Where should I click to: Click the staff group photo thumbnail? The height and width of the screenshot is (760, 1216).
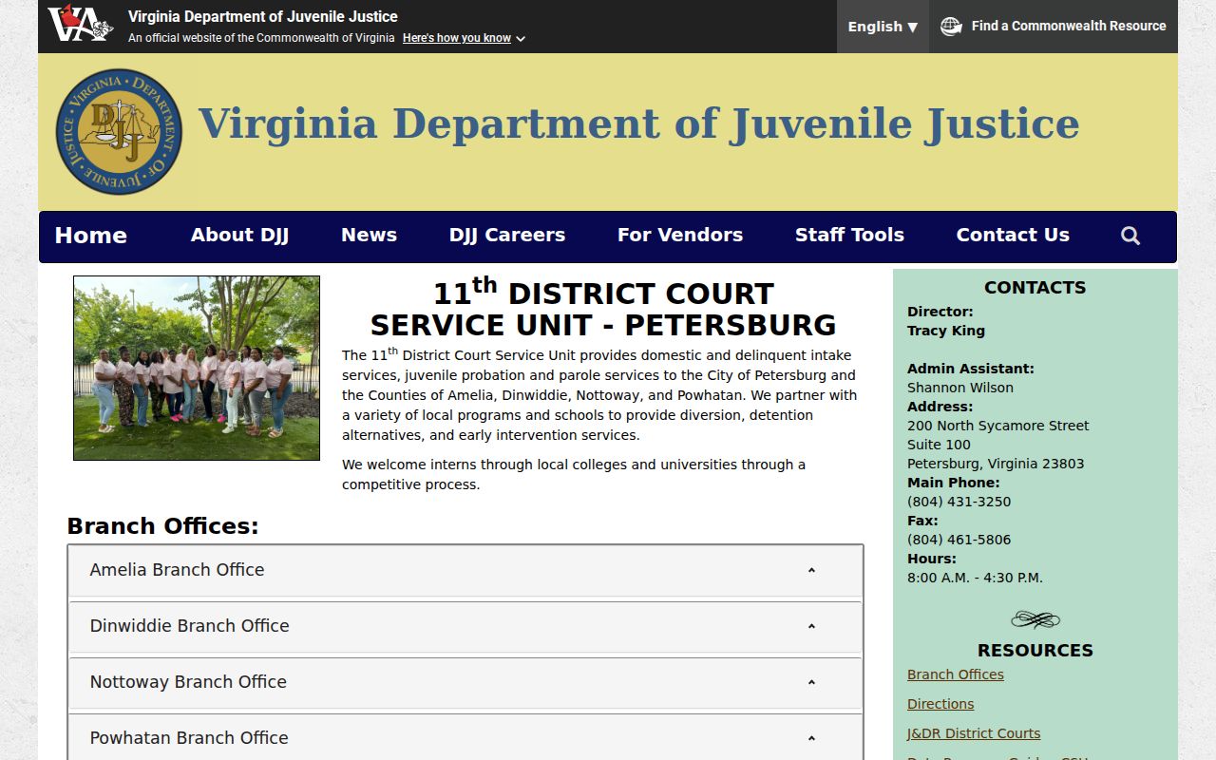point(197,369)
